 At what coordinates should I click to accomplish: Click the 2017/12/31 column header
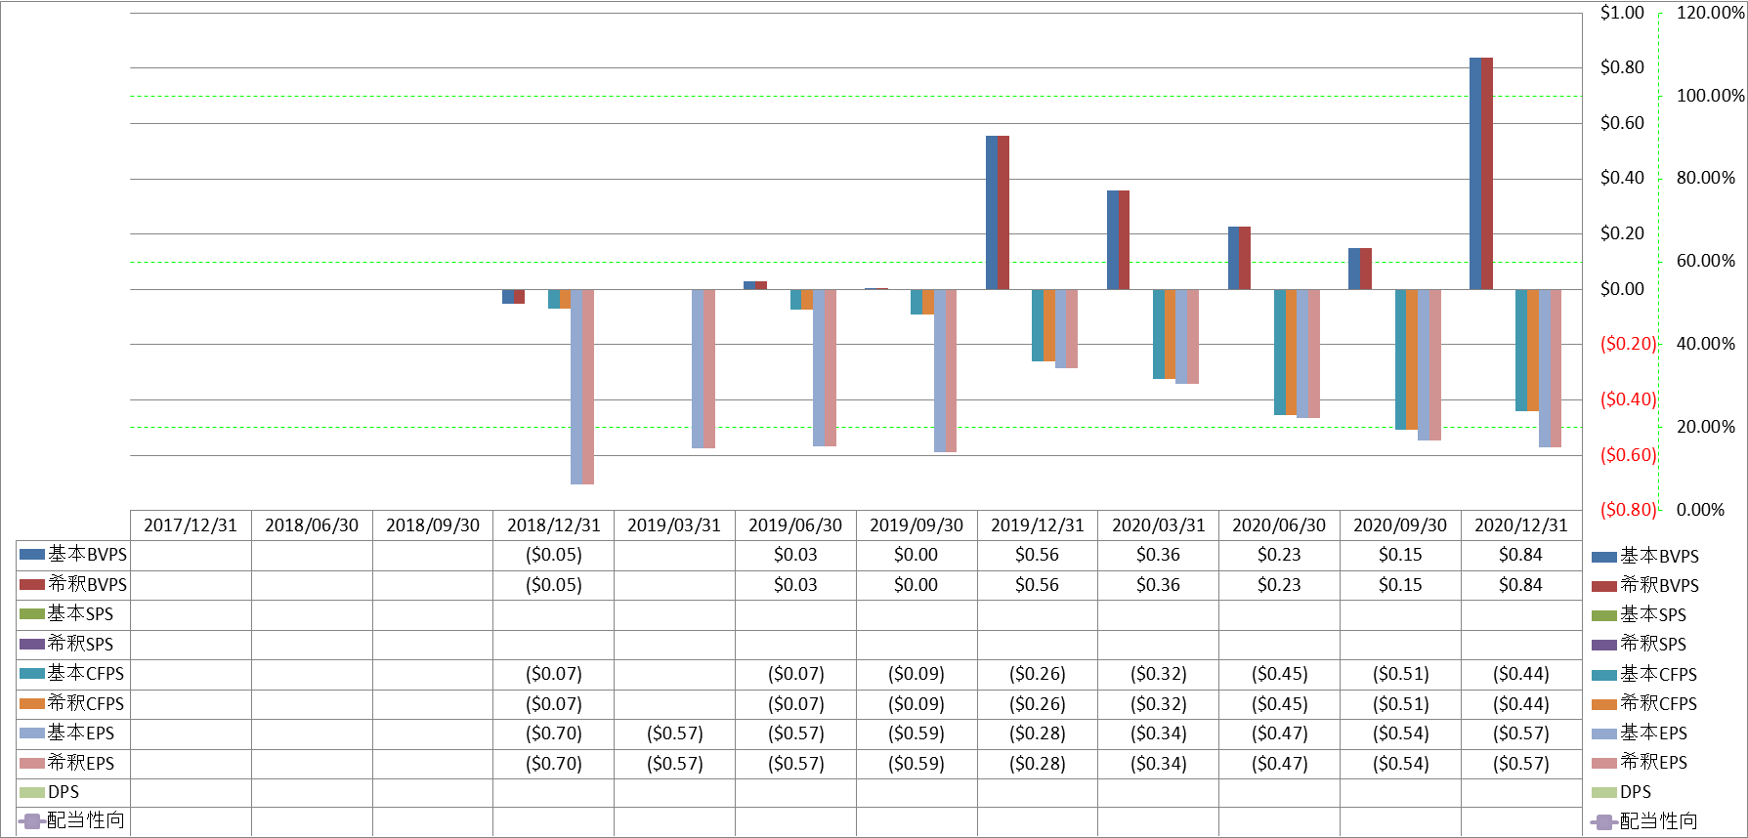point(191,524)
